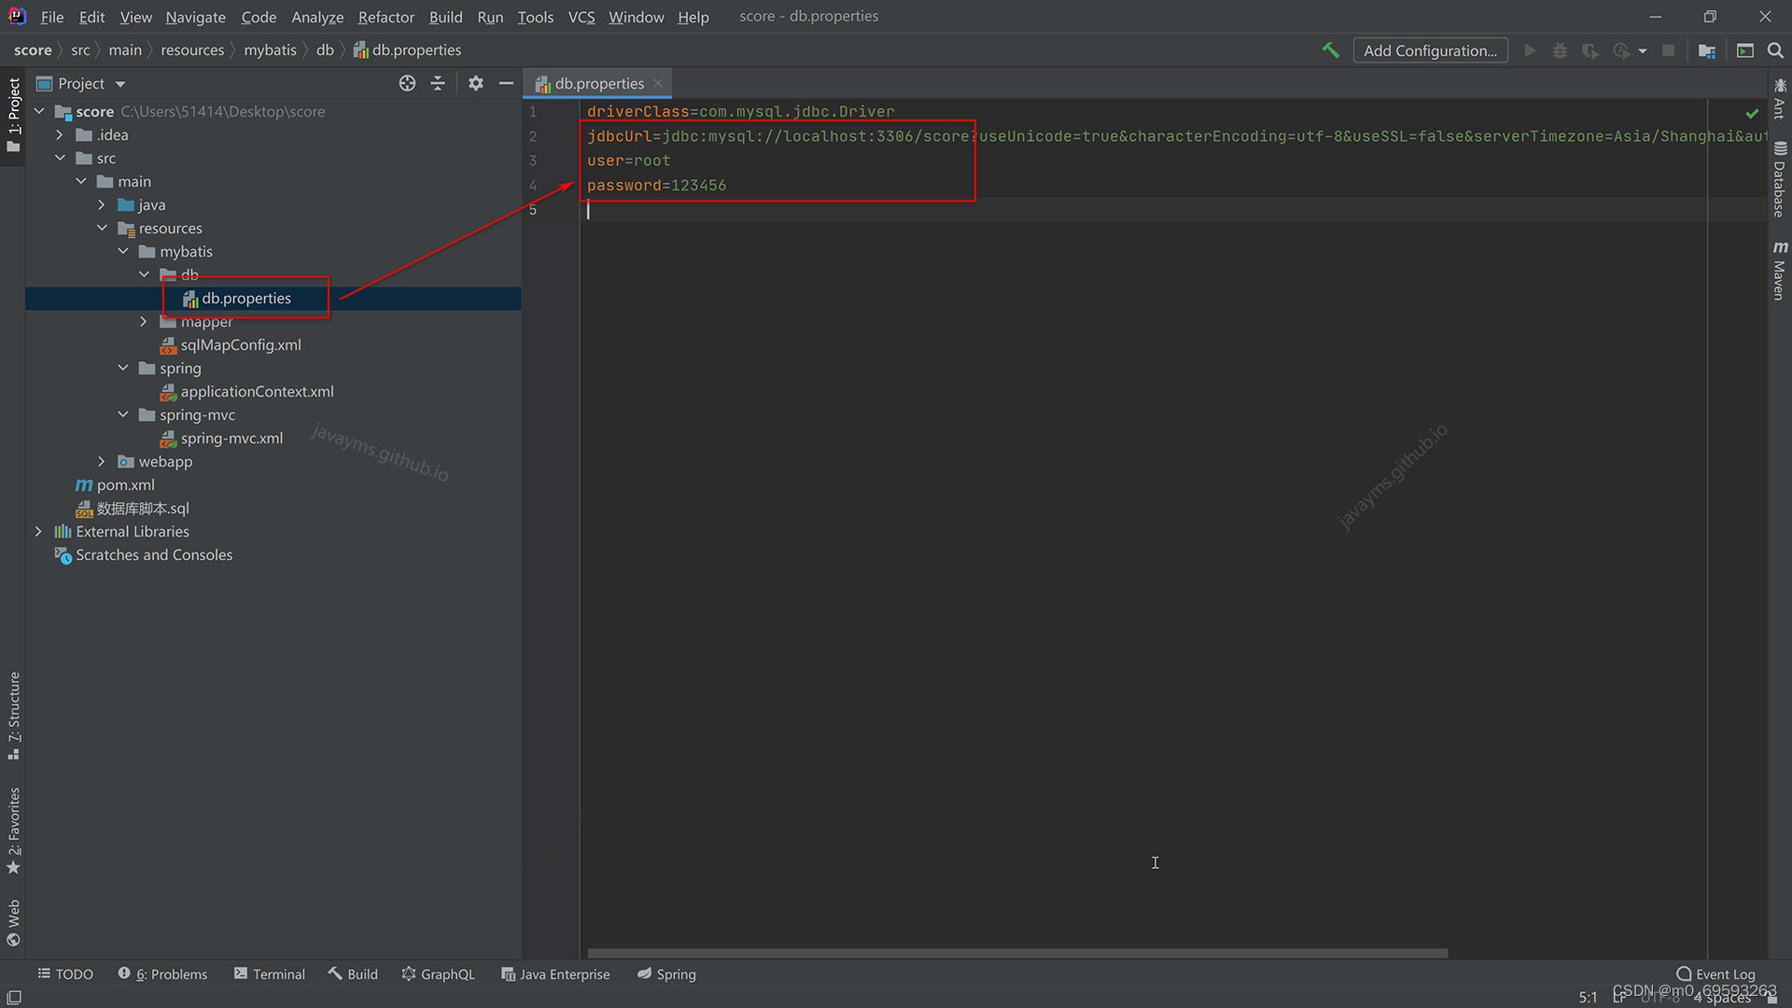The image size is (1792, 1008).
Task: Click the 5:1 cursor position indicator
Action: (1588, 997)
